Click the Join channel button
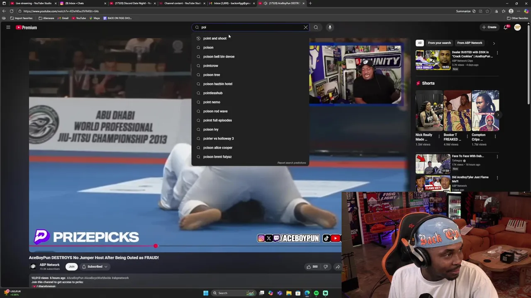Image resolution: width=531 pixels, height=298 pixels. pos(71,267)
